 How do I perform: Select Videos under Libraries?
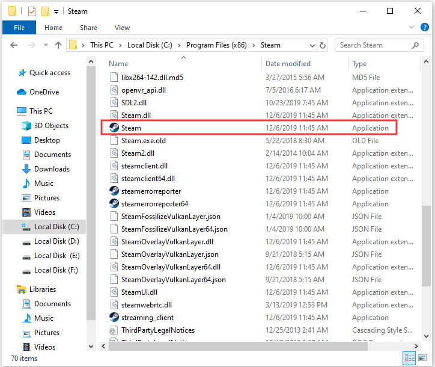(x=44, y=347)
